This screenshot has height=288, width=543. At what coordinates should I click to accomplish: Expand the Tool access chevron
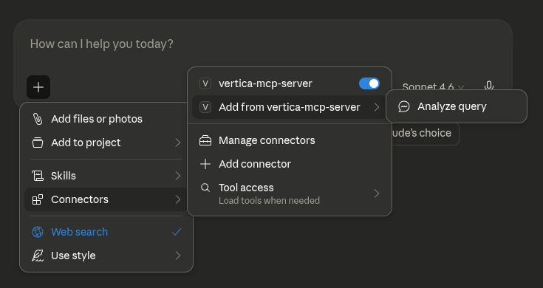click(377, 193)
